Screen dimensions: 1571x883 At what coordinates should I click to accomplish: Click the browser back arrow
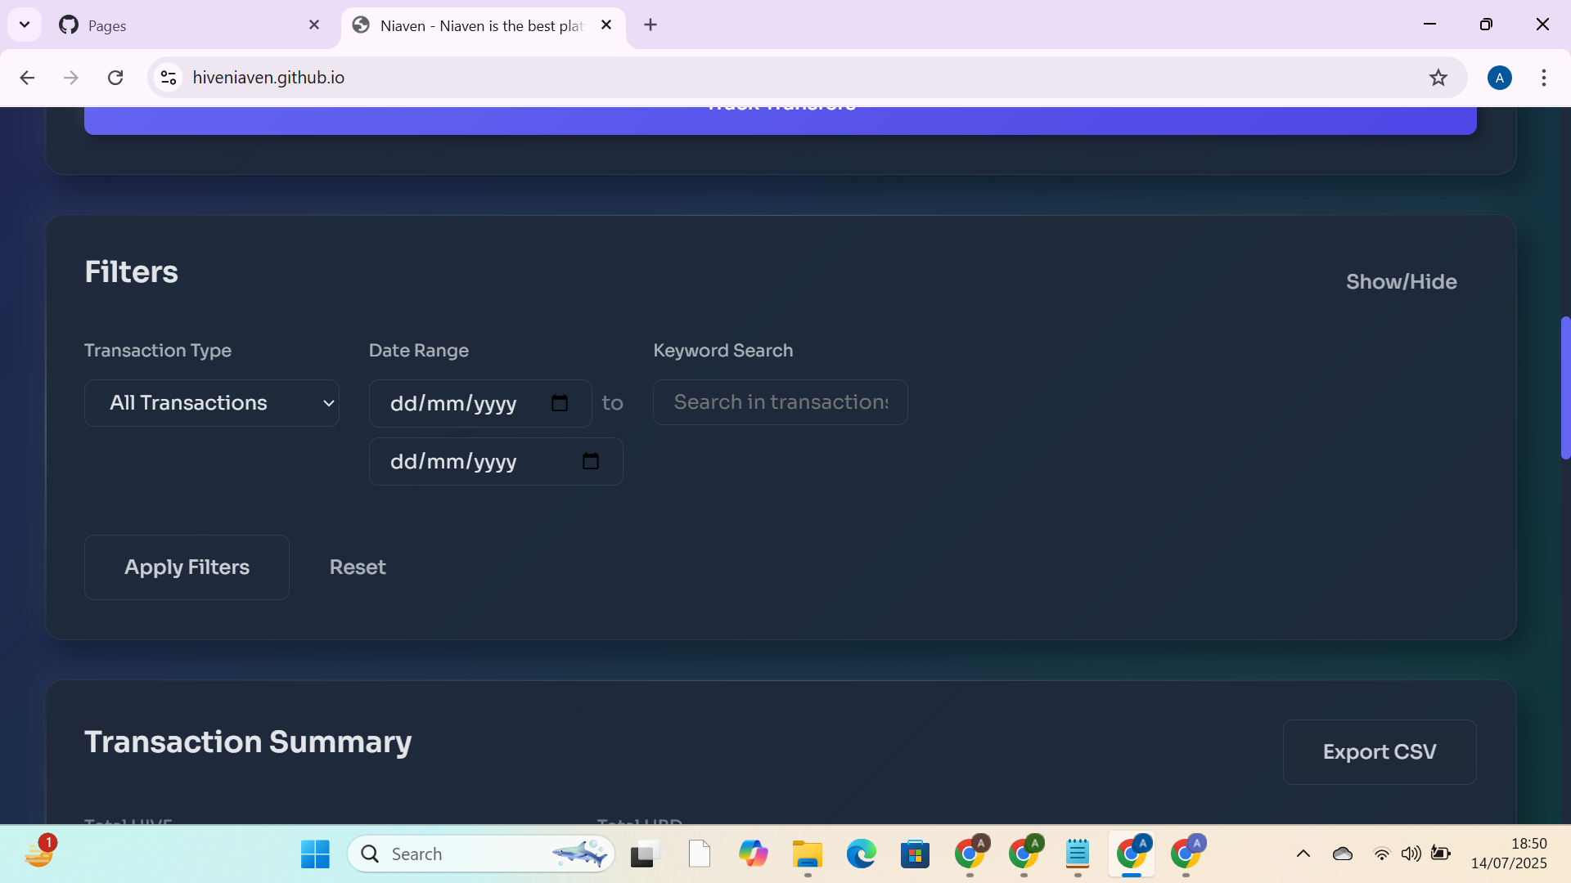[27, 78]
